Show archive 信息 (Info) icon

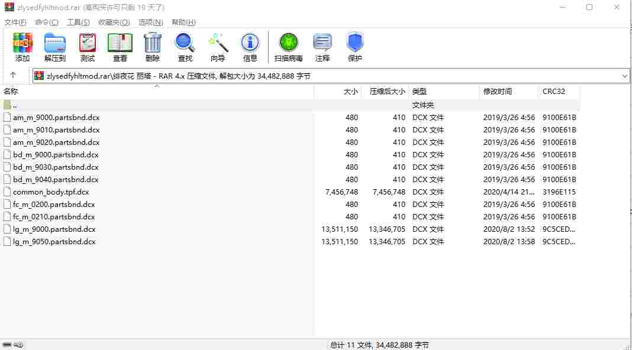[250, 43]
